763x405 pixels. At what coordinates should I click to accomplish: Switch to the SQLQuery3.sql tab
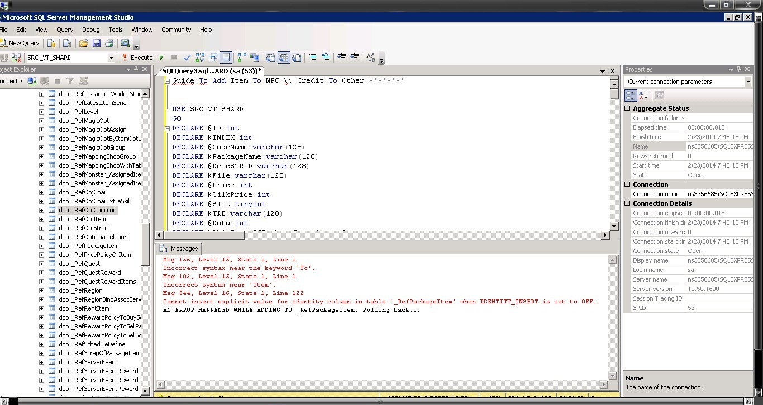(x=212, y=71)
